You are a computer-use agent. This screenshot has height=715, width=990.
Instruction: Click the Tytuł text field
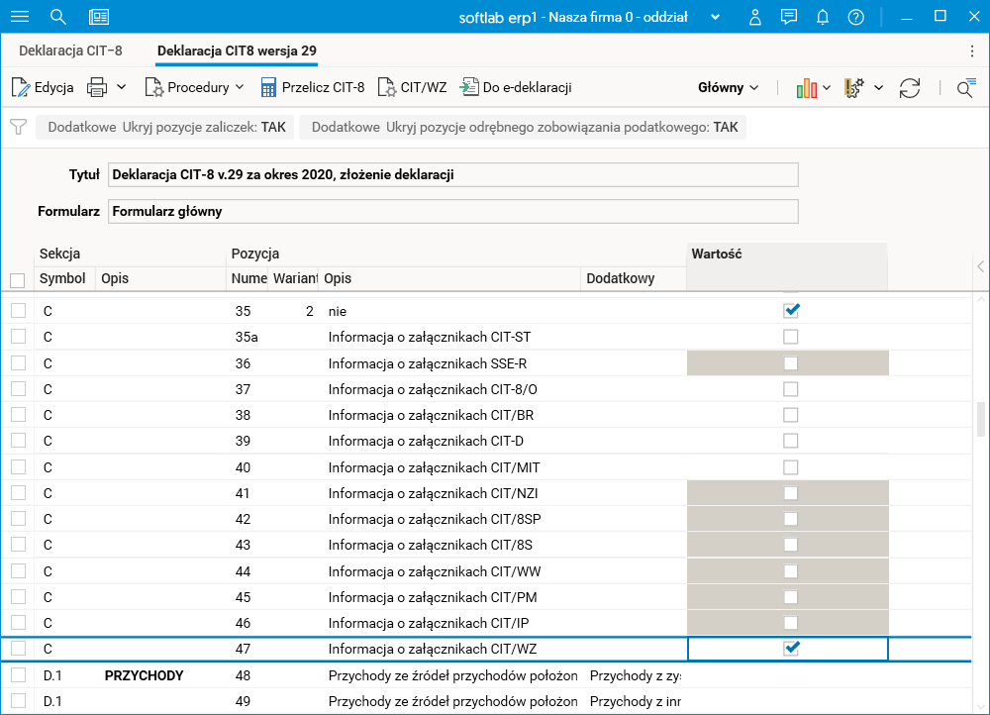[x=452, y=174]
